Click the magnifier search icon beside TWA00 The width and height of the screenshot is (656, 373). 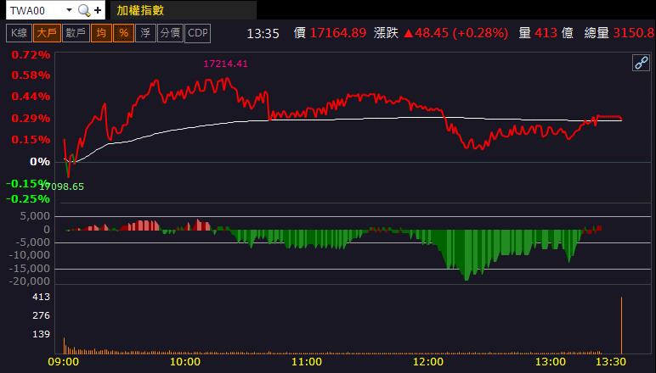(x=84, y=10)
